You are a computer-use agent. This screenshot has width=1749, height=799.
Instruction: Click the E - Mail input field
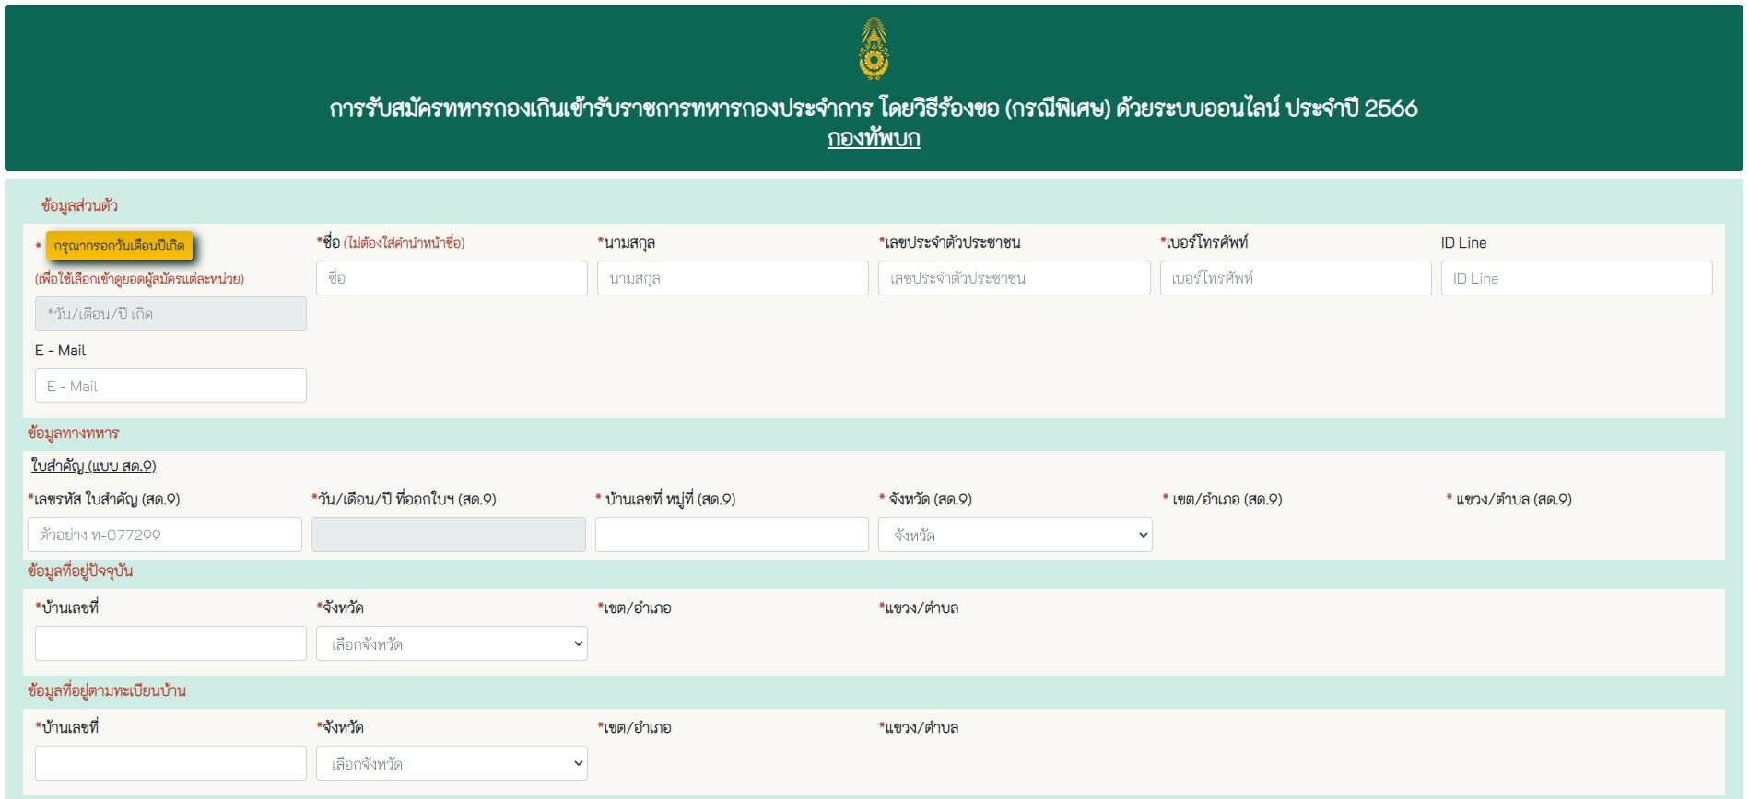point(170,386)
